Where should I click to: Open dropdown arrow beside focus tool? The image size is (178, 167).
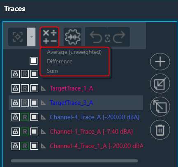[31, 37]
